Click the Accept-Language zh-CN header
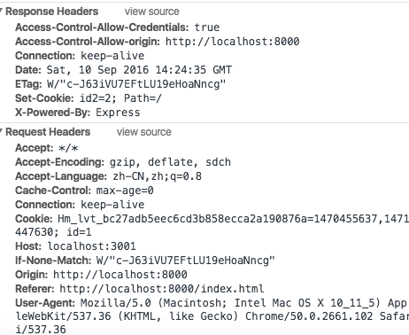409x335 pixels. pos(108,176)
